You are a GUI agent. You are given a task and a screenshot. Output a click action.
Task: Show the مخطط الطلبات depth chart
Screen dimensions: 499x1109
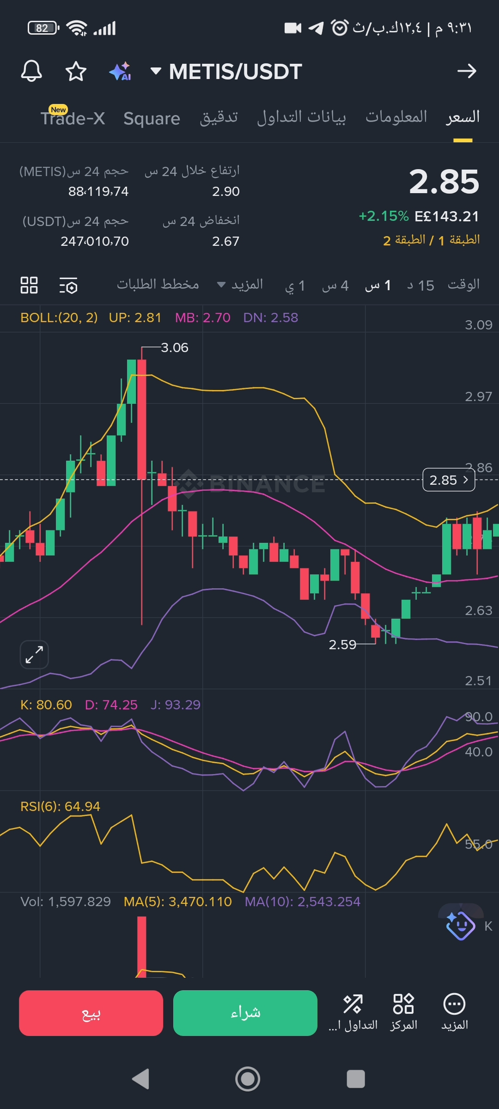[158, 284]
